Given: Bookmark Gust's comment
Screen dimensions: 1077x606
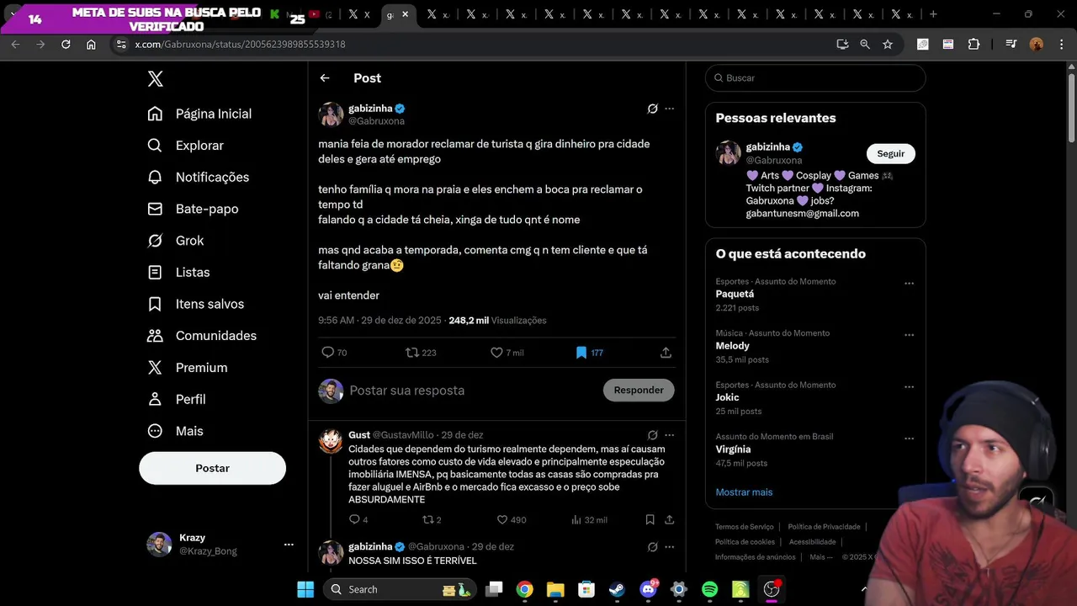Looking at the screenshot, I should [x=650, y=520].
